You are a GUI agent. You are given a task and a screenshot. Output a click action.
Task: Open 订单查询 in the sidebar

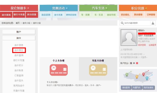point(19,75)
